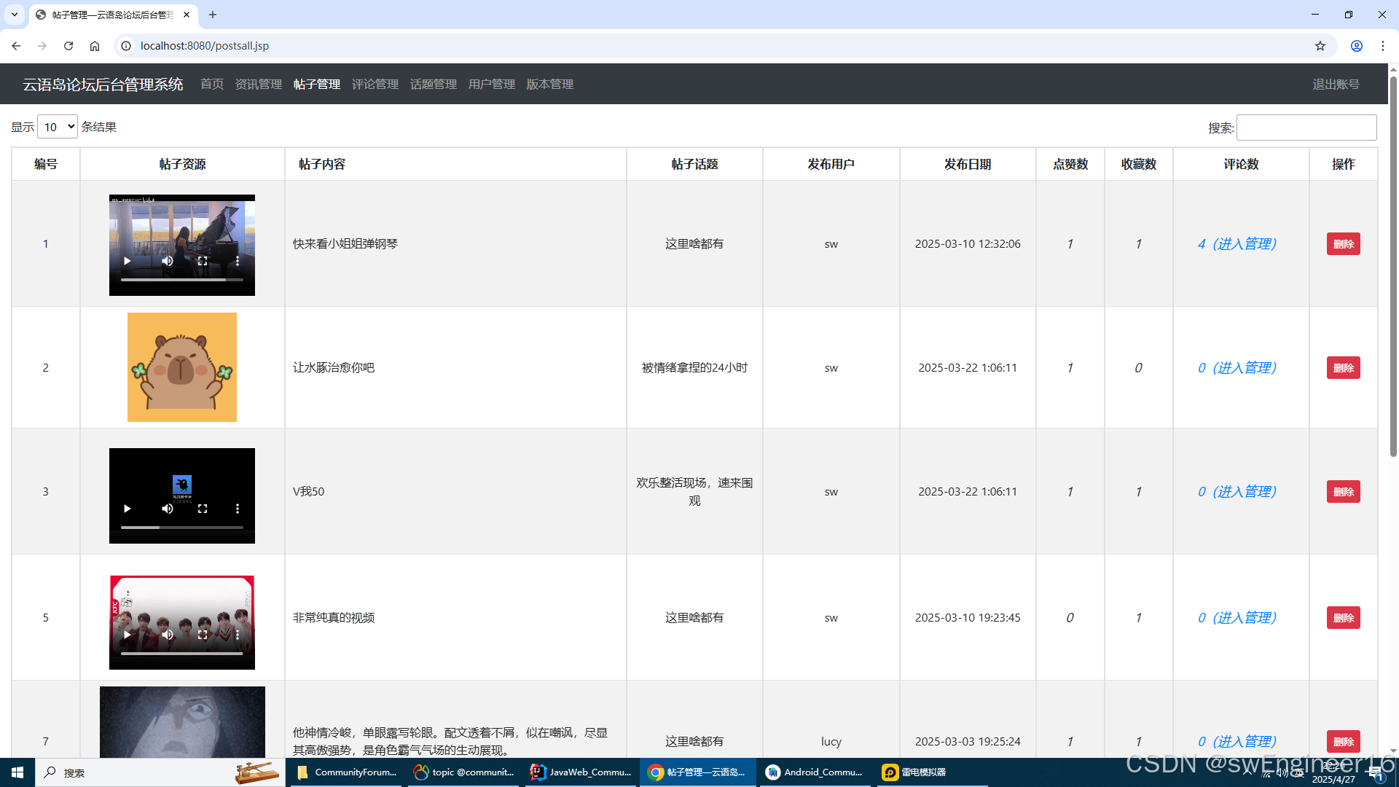Viewport: 1399px width, 787px height.
Task: Reload the page
Action: [68, 46]
